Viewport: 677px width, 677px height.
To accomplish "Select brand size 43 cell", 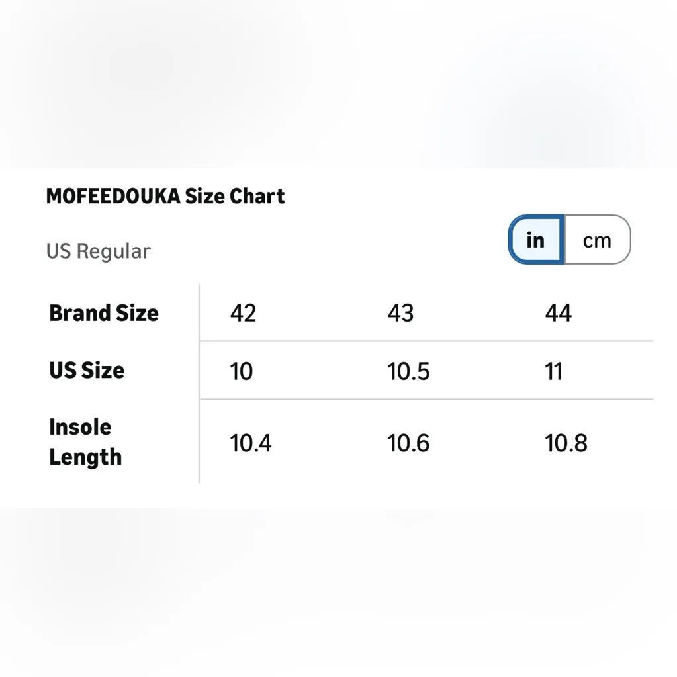I will click(x=400, y=313).
